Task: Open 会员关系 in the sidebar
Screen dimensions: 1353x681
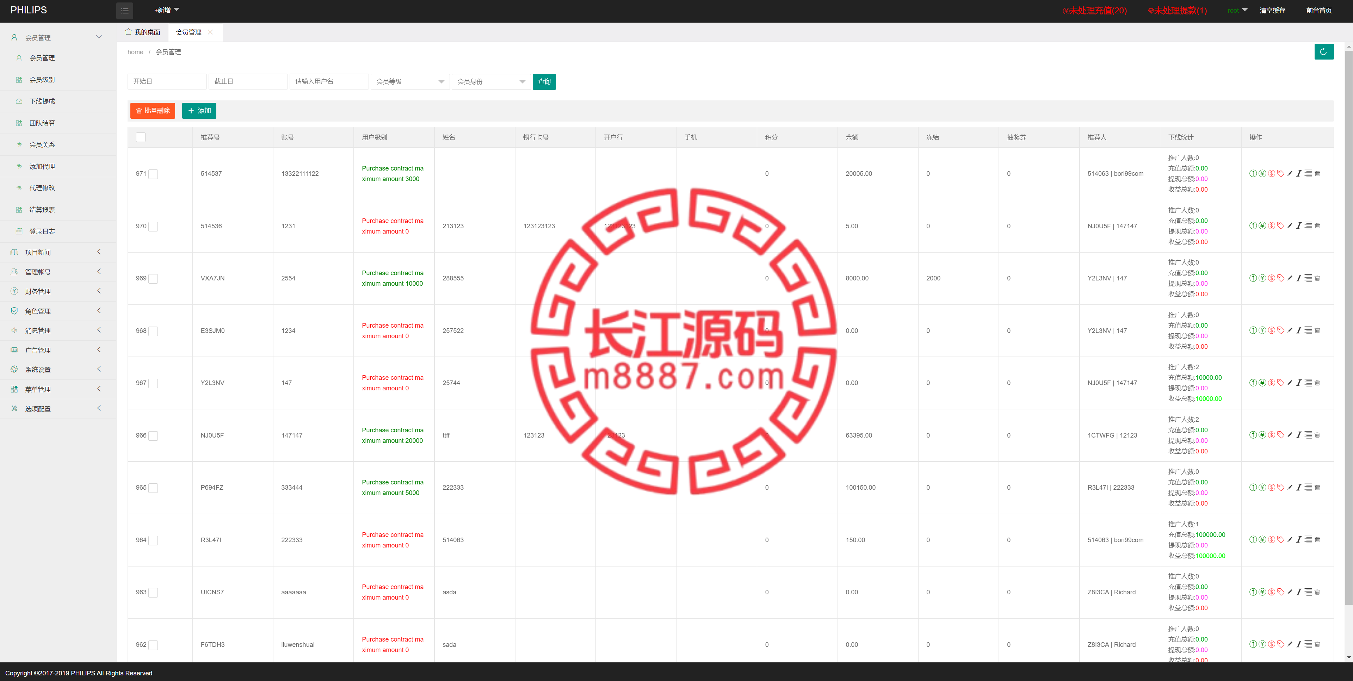Action: coord(58,144)
